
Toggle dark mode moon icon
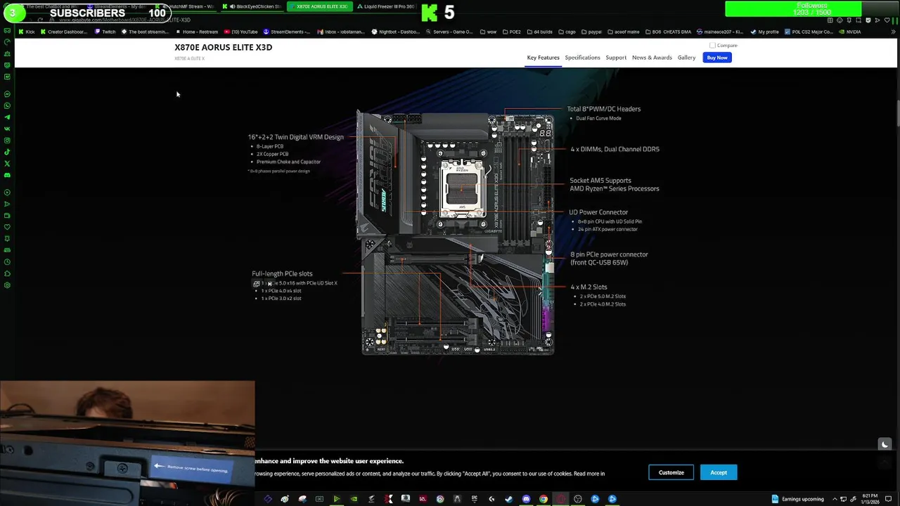[885, 444]
